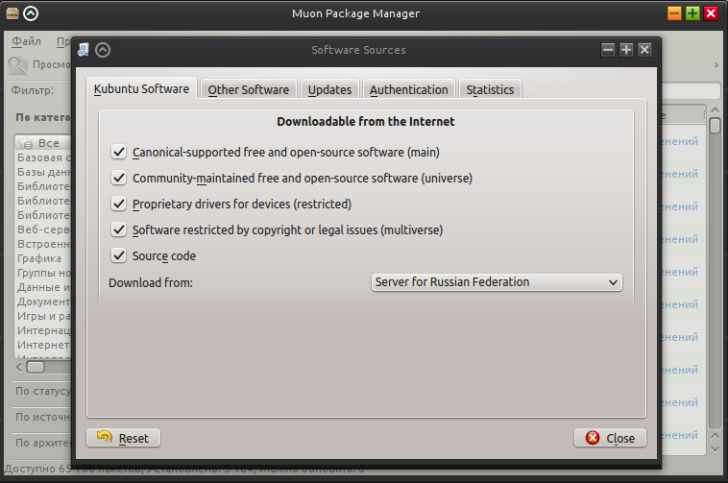Uncheck Canonical-supported software (main)
Image resolution: width=728 pixels, height=483 pixels.
pos(119,152)
